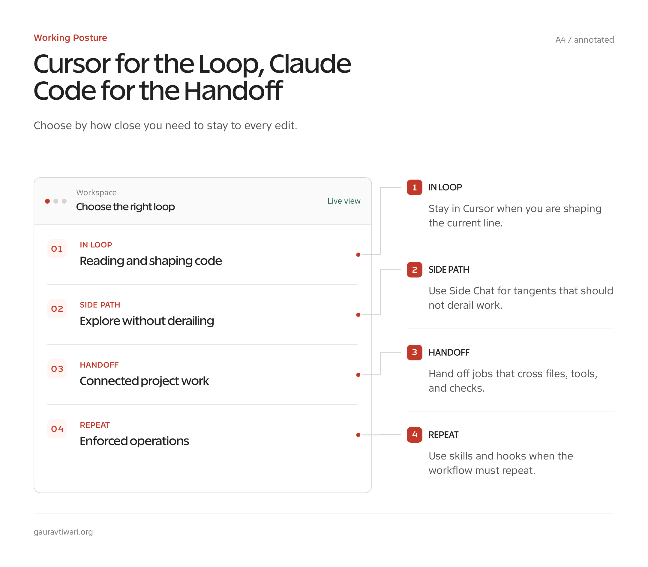The height and width of the screenshot is (567, 648).
Task: Click the red dot on Explore without derailing row
Action: point(358,315)
